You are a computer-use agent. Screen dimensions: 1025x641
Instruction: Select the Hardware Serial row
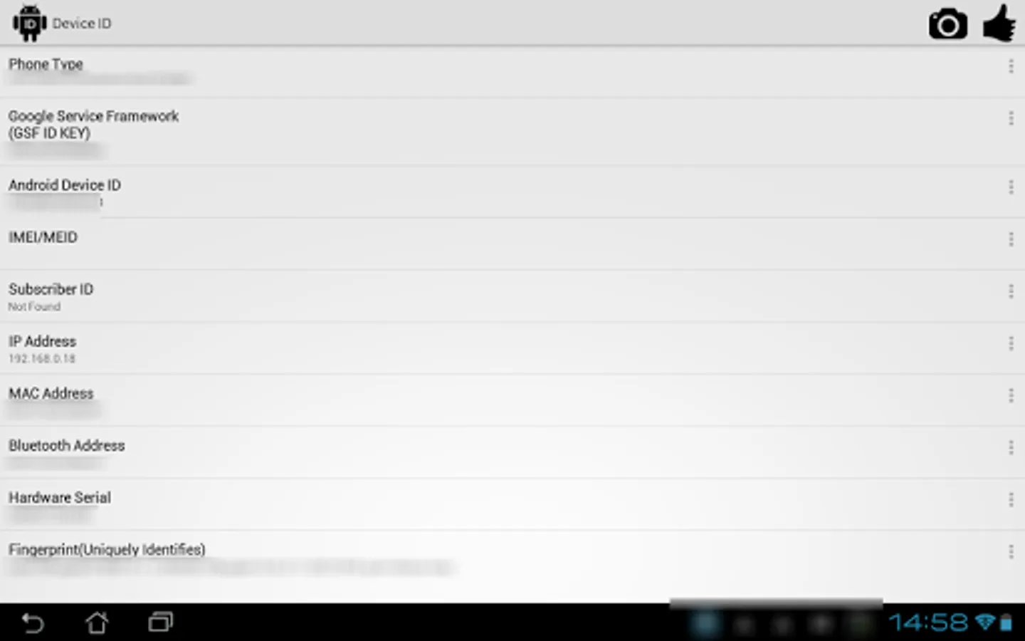click(512, 505)
